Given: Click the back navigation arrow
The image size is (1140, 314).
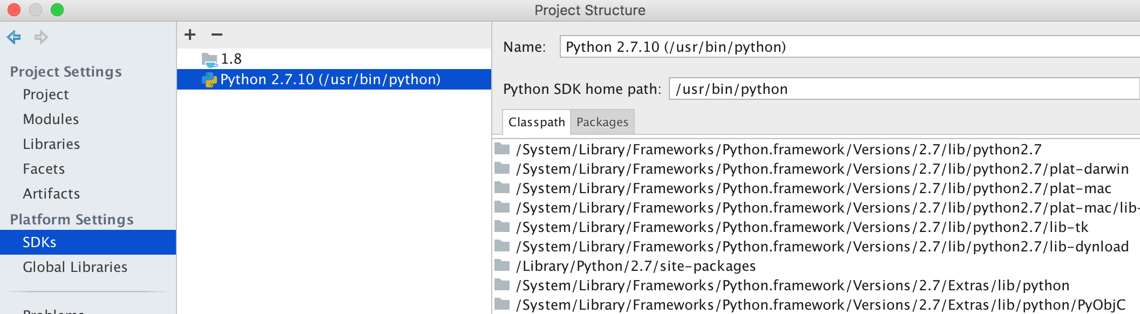Looking at the screenshot, I should 14,37.
